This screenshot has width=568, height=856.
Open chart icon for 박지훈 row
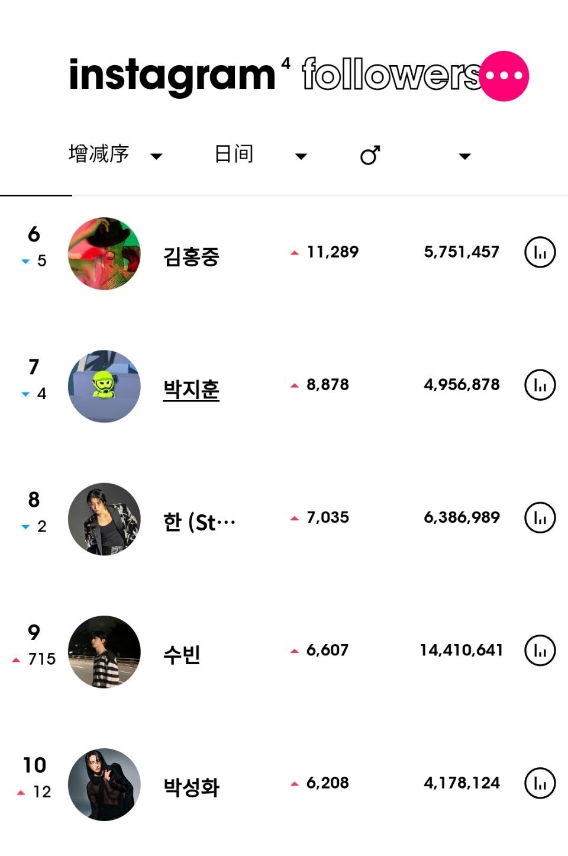click(x=540, y=385)
